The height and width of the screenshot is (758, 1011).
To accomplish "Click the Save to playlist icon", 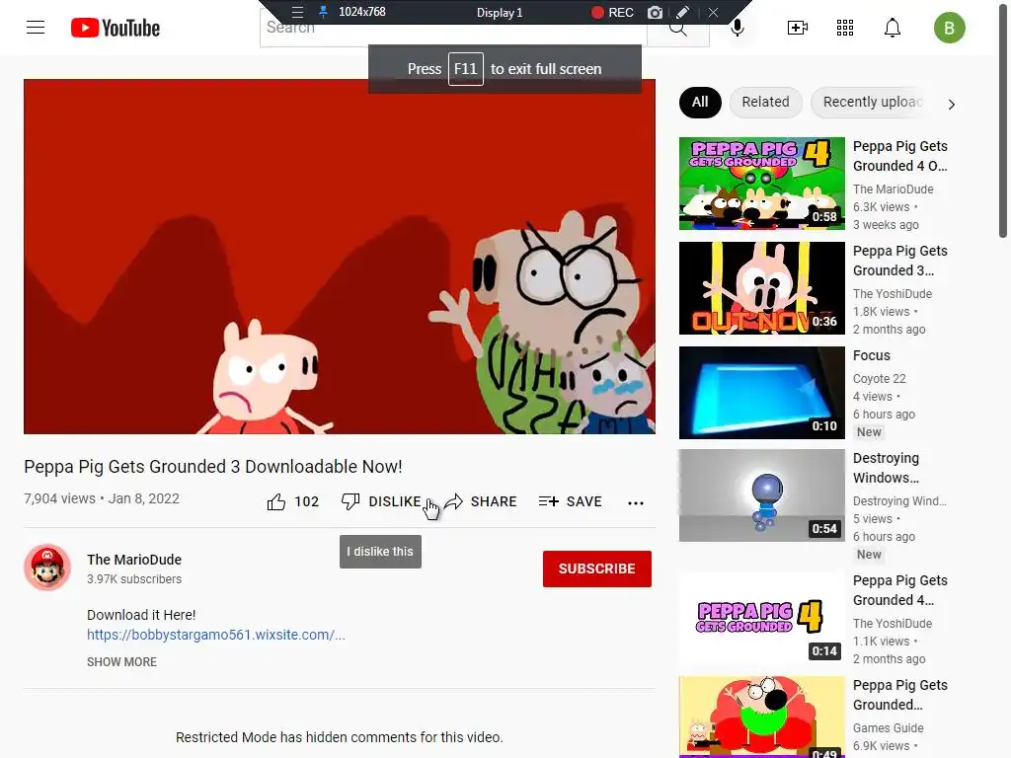I will (x=549, y=501).
